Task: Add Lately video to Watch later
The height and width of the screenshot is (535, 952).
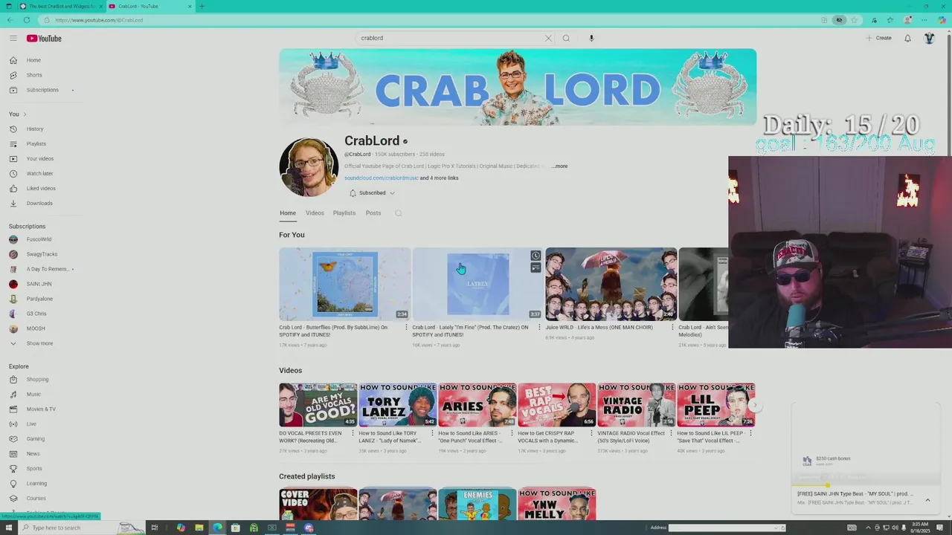Action: (535, 256)
